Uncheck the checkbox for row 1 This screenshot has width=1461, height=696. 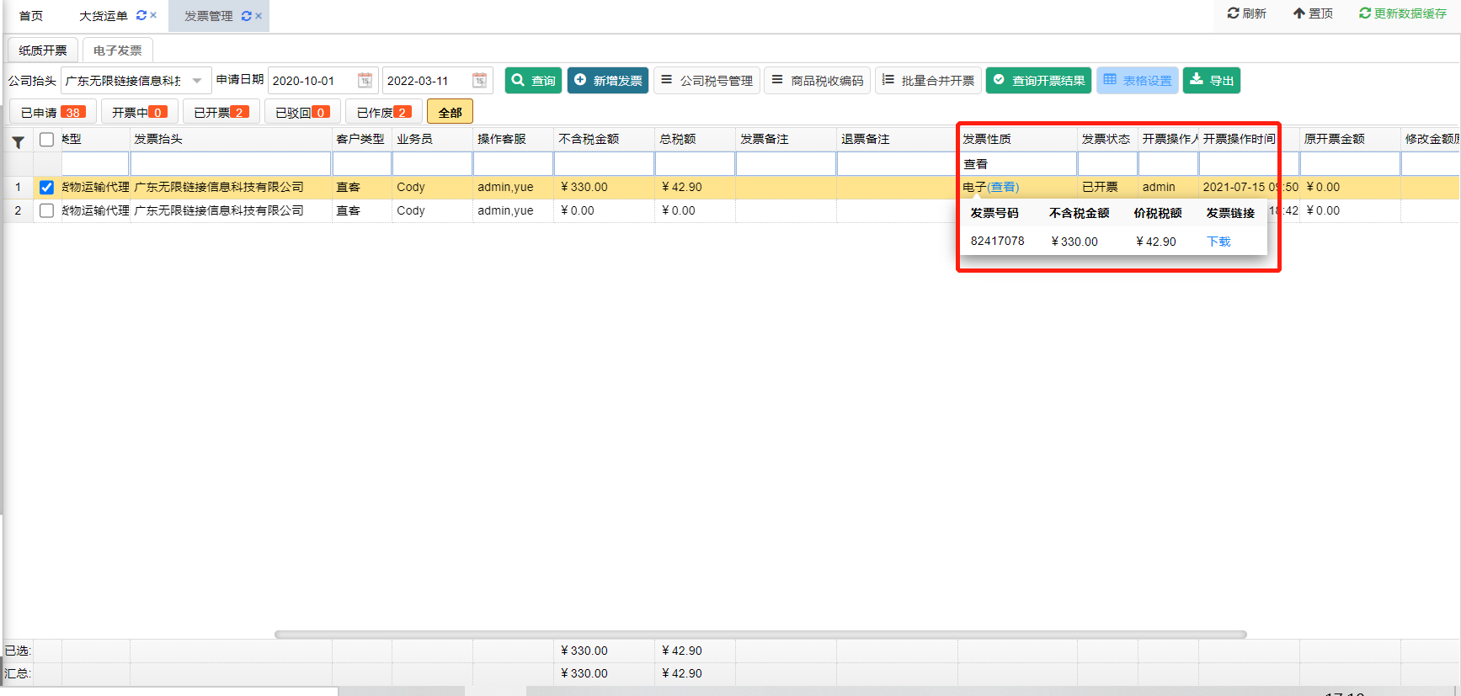pyautogui.click(x=47, y=188)
